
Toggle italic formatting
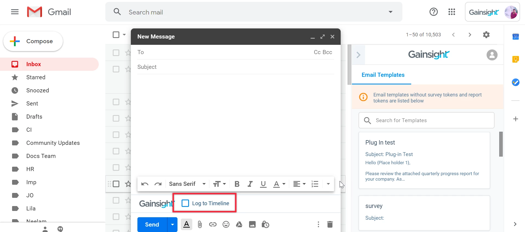250,184
